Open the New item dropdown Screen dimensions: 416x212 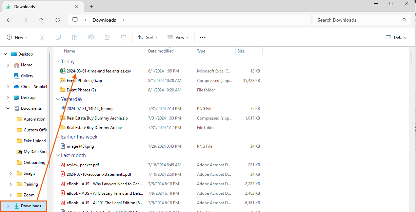17,38
